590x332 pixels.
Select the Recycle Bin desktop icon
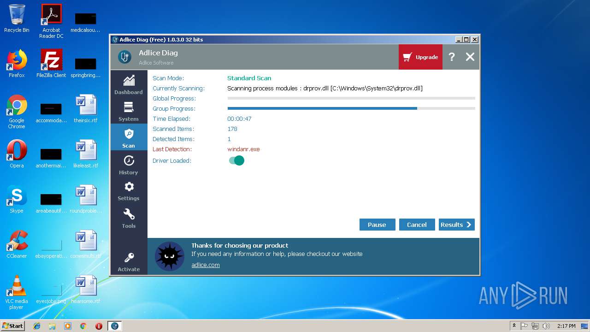17,18
